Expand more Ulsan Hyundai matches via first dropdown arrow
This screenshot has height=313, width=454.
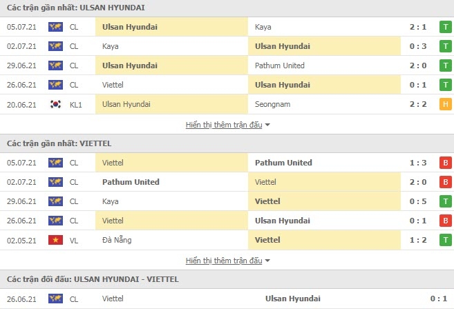click(x=267, y=125)
